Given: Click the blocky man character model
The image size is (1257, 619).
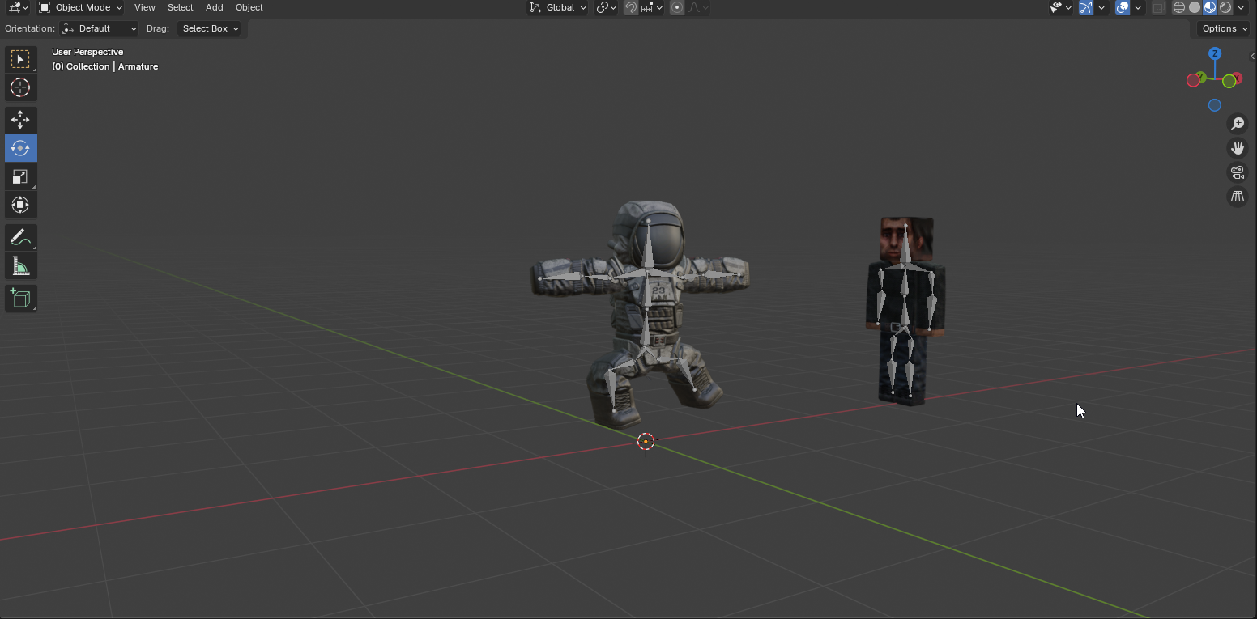Looking at the screenshot, I should tap(905, 310).
